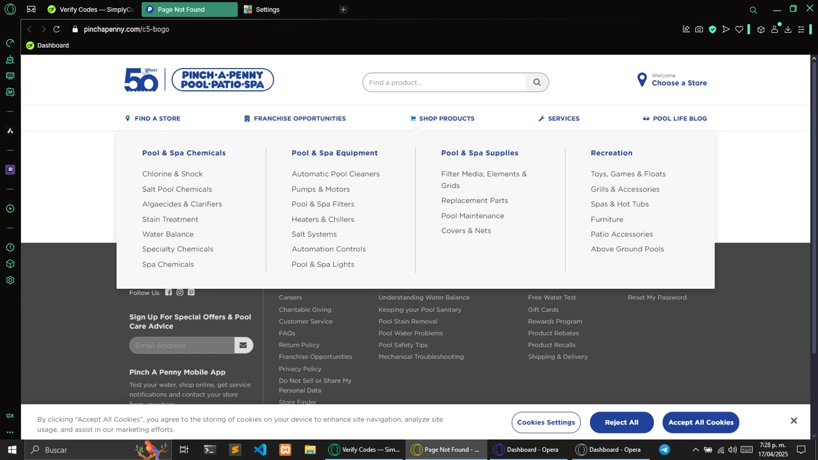Open Pinch A Penny Facebook page icon
This screenshot has width=818, height=460.
point(169,292)
